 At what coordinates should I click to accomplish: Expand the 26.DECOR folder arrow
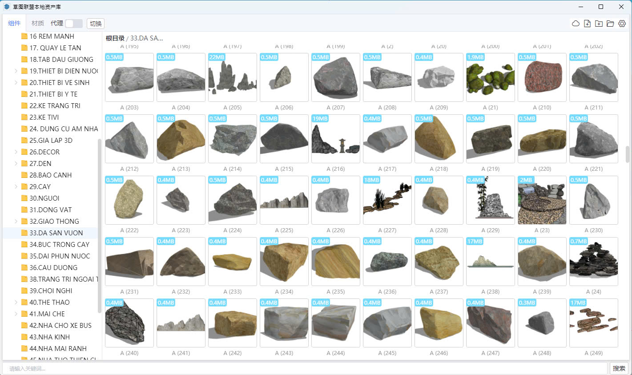[16, 152]
